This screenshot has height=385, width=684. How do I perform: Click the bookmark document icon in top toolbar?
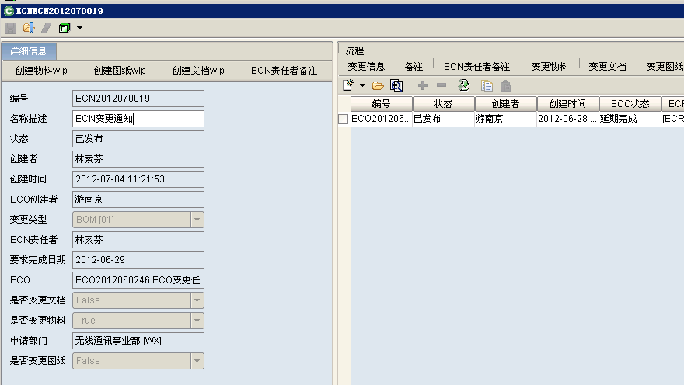coord(29,28)
